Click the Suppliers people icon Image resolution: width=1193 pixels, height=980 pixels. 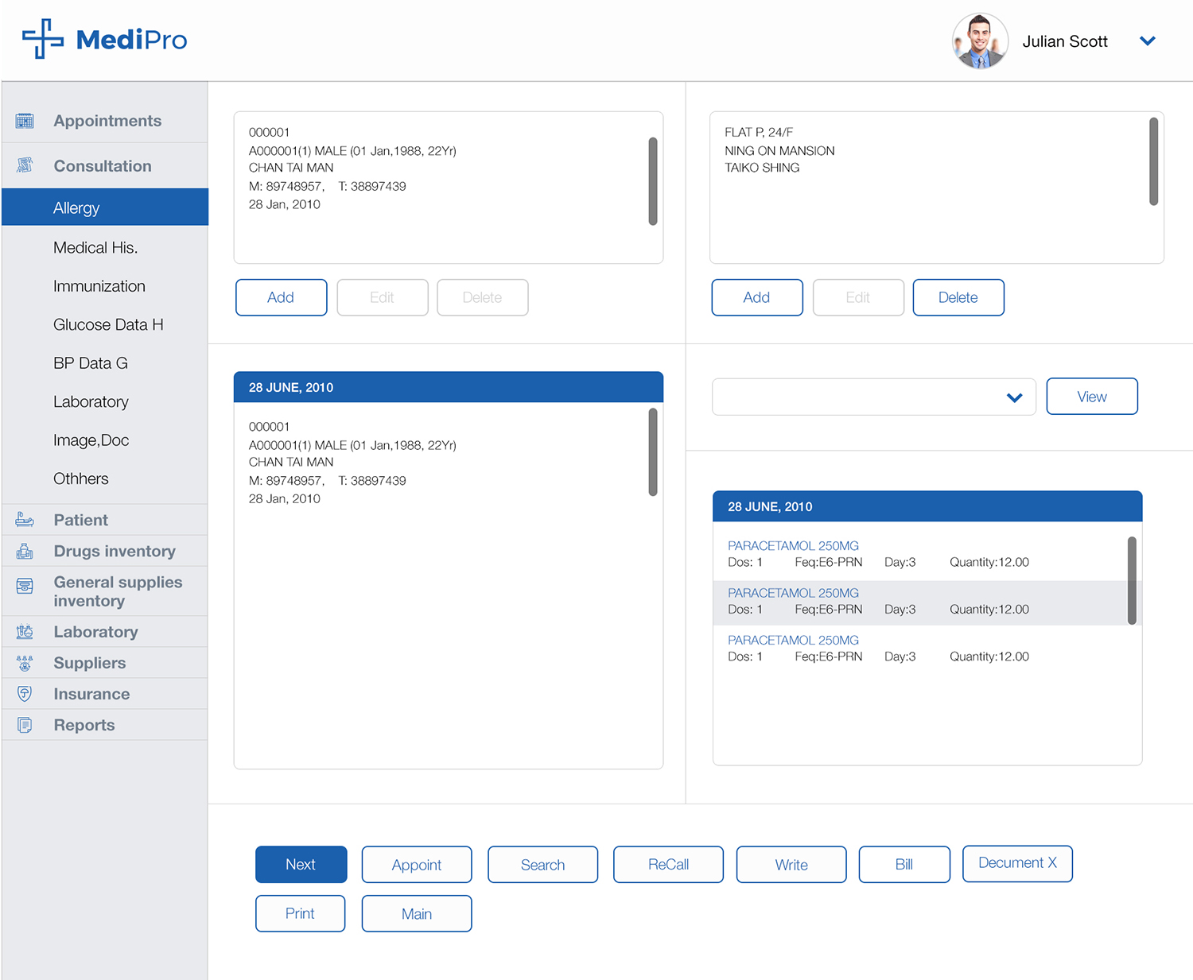tap(25, 663)
